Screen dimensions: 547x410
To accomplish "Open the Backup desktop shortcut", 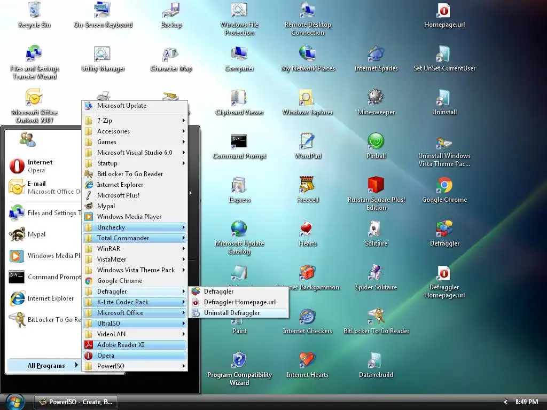I will [x=171, y=15].
